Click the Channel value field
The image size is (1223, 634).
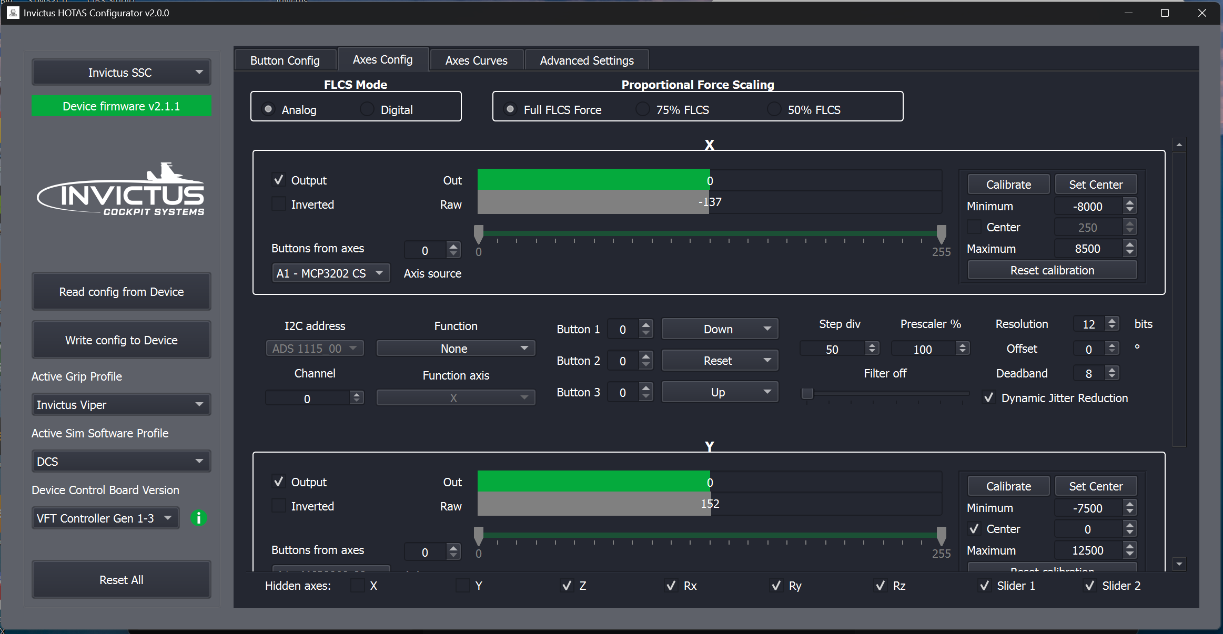coord(307,398)
